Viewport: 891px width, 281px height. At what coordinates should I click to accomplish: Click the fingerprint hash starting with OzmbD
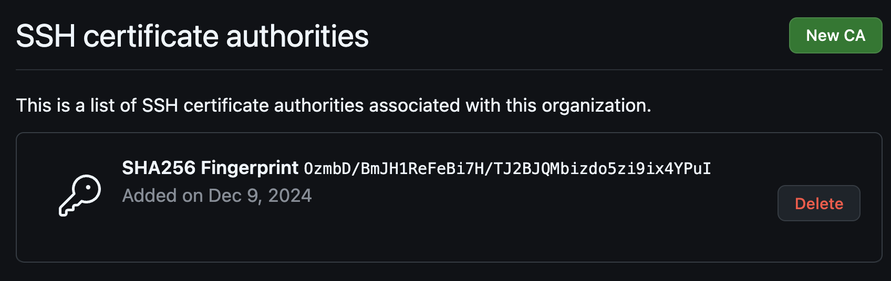(507, 169)
